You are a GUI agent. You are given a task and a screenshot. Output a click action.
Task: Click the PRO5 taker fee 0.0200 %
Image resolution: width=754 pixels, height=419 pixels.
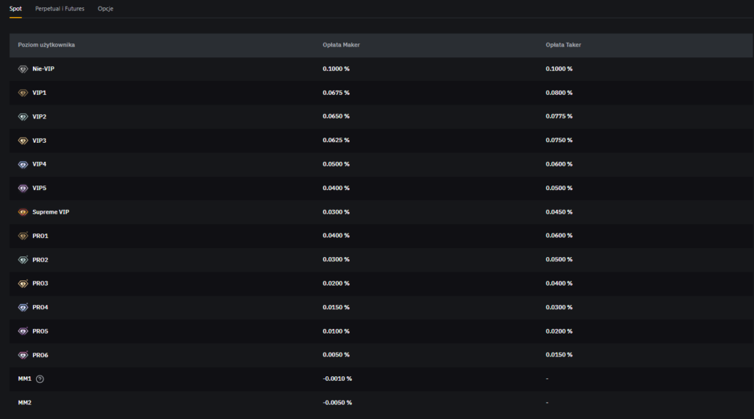(x=559, y=331)
